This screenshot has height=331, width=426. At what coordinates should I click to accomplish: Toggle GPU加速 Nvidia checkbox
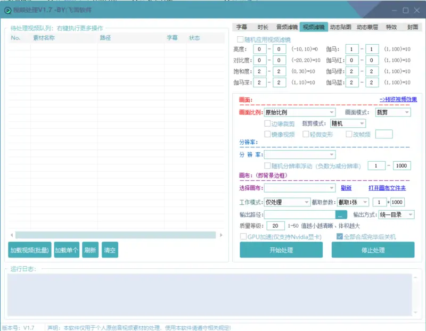click(x=243, y=237)
